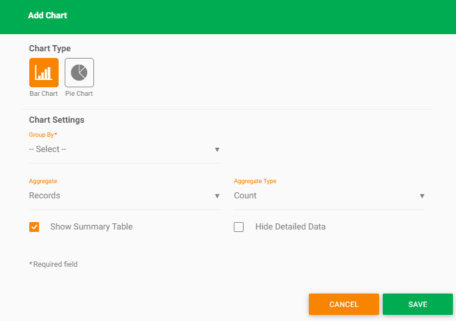Click the orange CANCEL button
456x321 pixels.
click(x=344, y=304)
